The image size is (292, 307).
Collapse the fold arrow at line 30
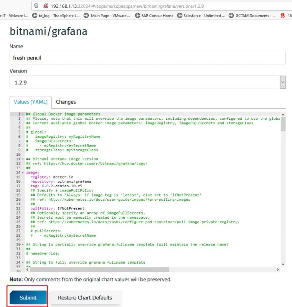pos(23,244)
